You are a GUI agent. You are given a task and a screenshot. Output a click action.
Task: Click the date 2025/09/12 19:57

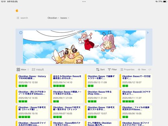point(132,82)
